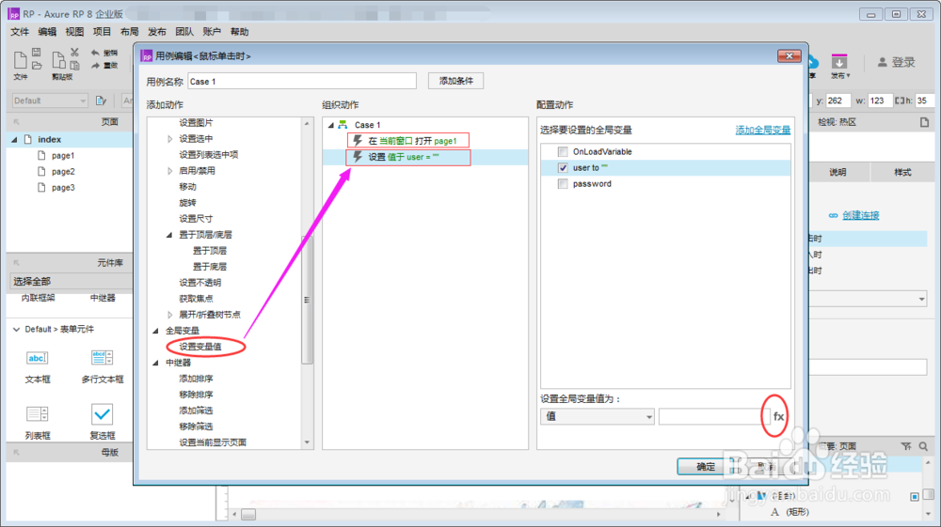Click the search icon in the outline panel
This screenshot has width=941, height=527.
click(923, 446)
